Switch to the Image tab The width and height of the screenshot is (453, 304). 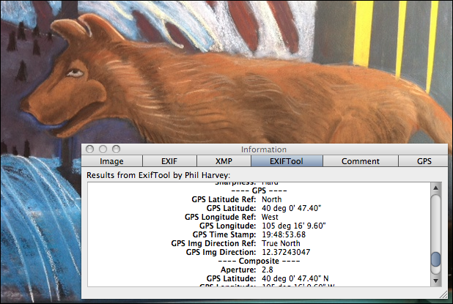[x=112, y=161]
